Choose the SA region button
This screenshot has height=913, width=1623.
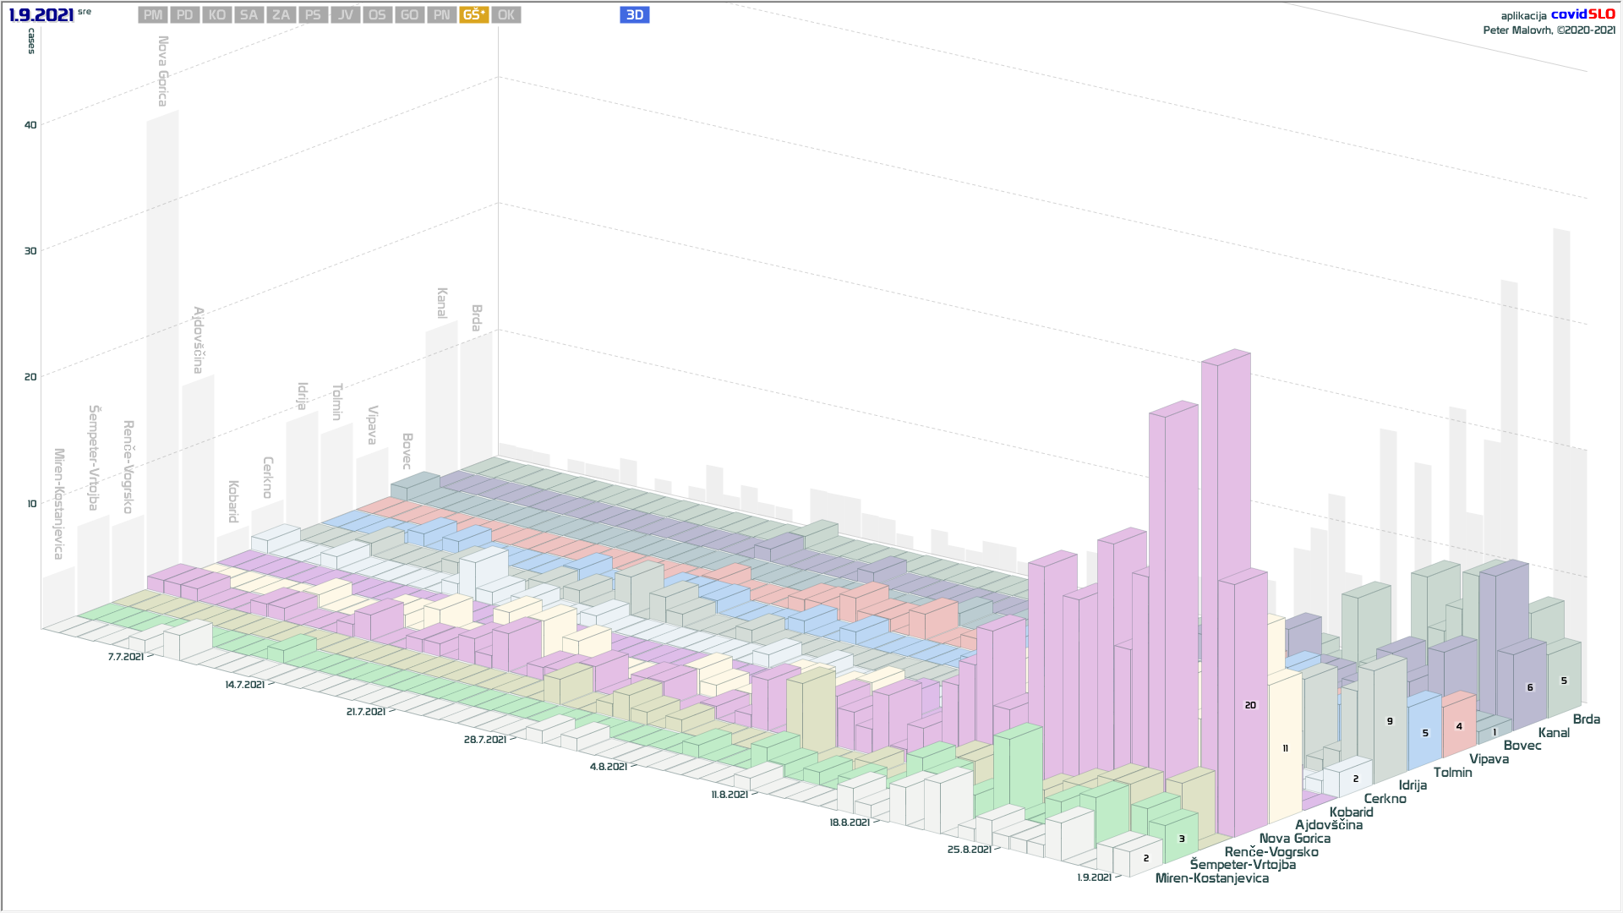click(249, 15)
